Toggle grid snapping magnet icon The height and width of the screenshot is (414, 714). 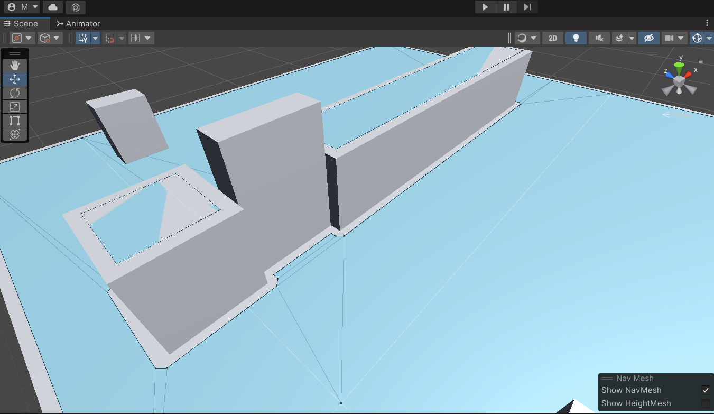click(110, 38)
